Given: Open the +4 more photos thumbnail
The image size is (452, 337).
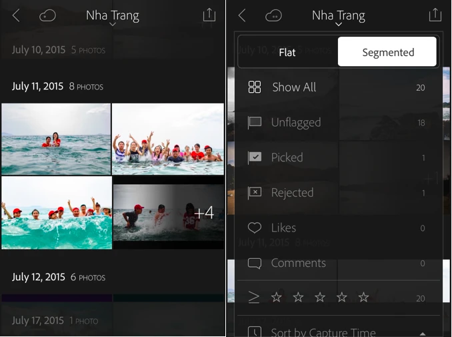Looking at the screenshot, I should click(168, 213).
